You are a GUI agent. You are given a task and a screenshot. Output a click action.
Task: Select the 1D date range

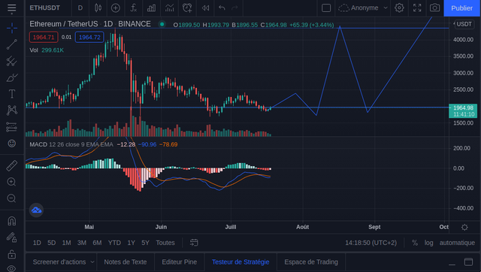(x=37, y=243)
